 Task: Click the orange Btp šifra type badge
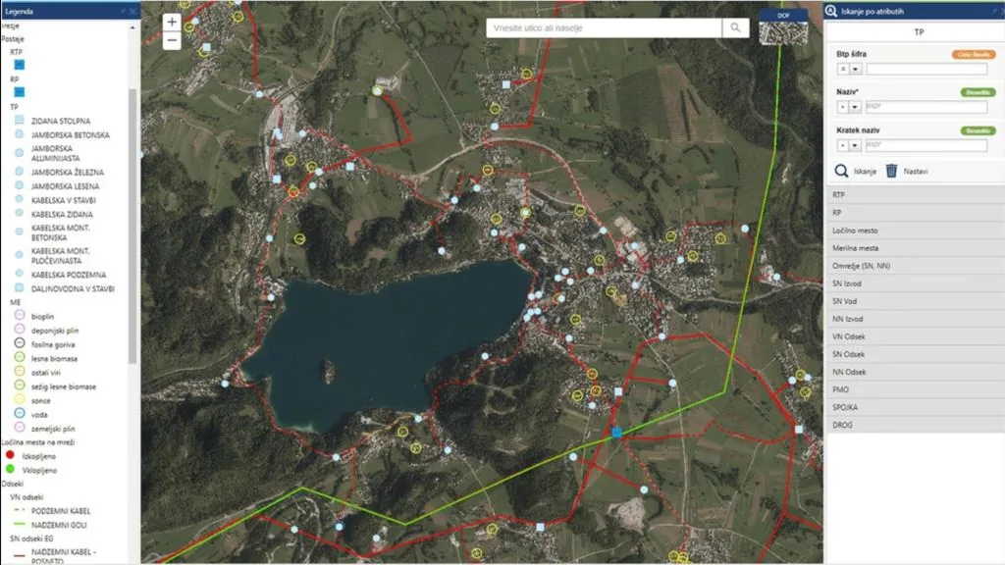click(974, 55)
